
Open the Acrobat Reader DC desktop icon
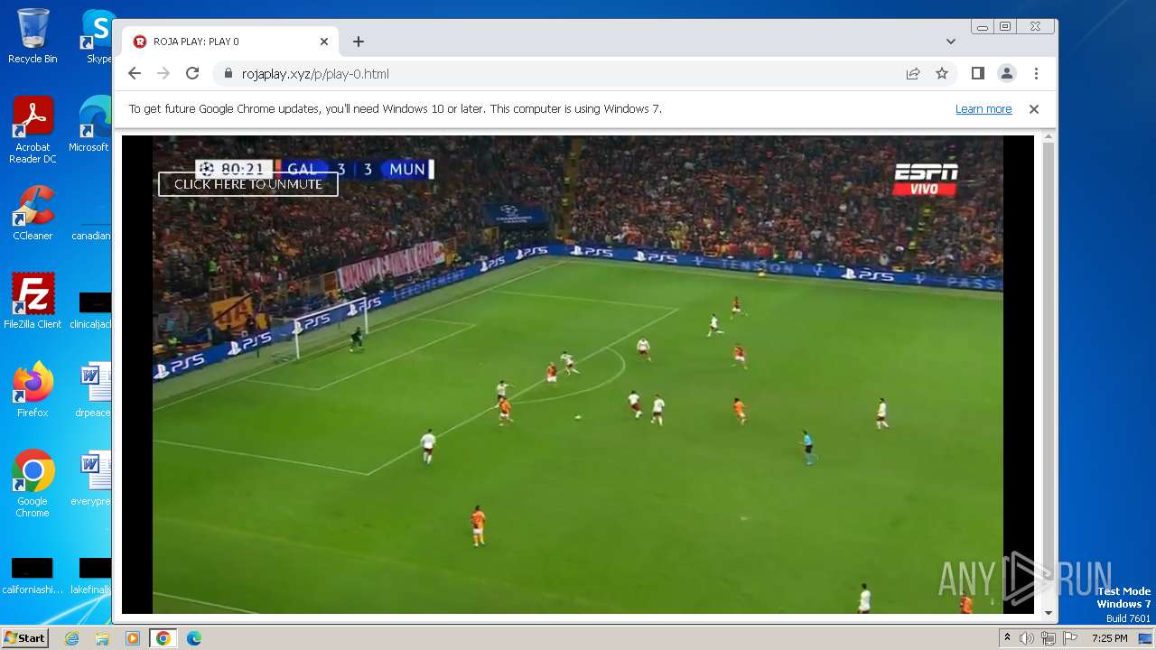(33, 130)
